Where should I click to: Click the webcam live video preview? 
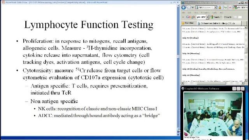click(213, 114)
